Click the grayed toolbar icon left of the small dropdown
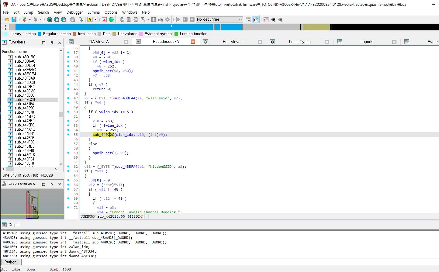The image size is (439, 272). click(143, 19)
